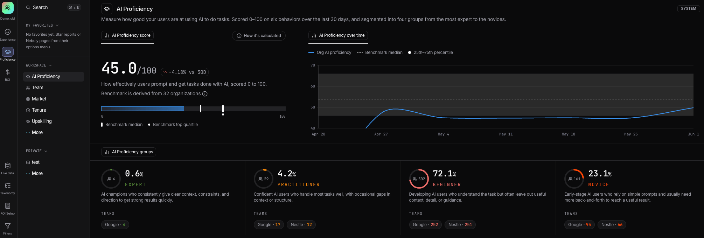Expand More under Private

click(x=54, y=173)
